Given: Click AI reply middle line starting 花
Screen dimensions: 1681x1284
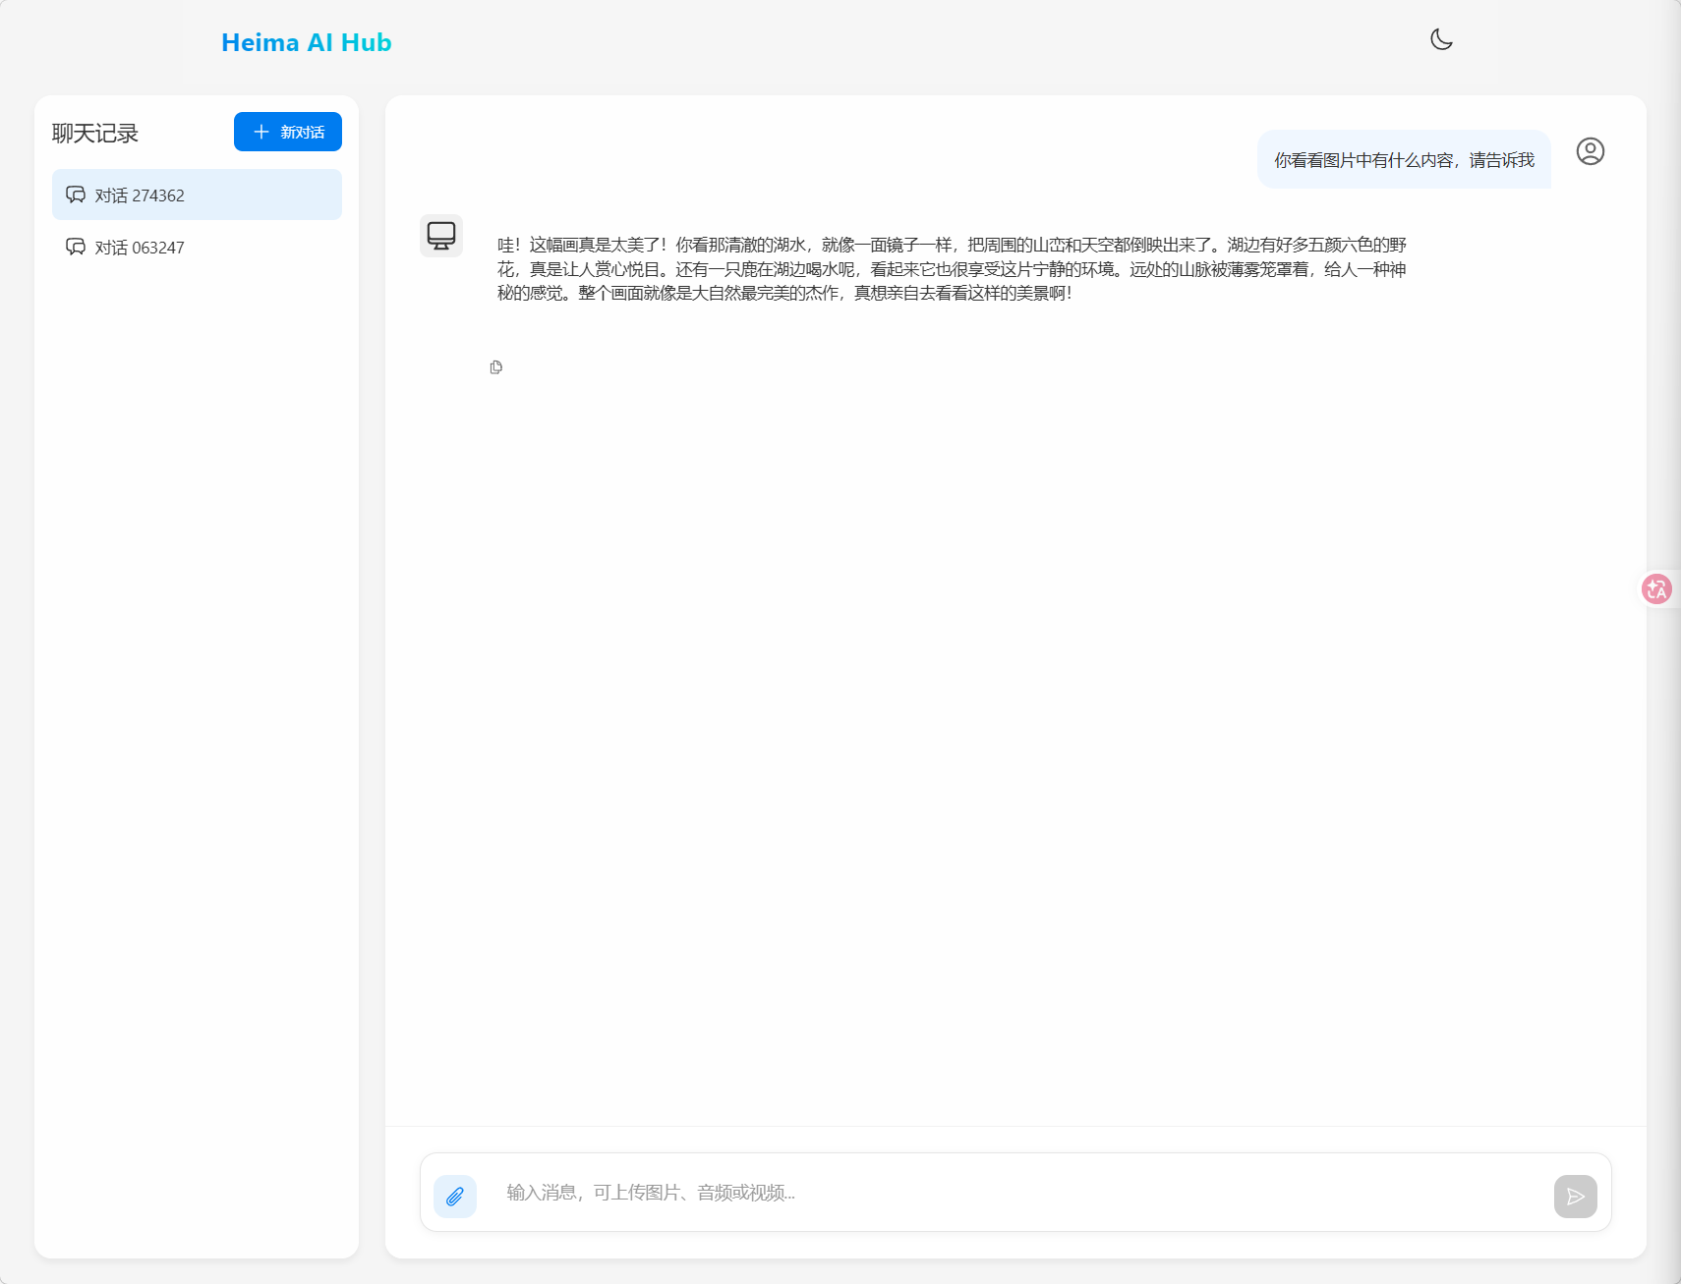Looking at the screenshot, I should coord(951,269).
